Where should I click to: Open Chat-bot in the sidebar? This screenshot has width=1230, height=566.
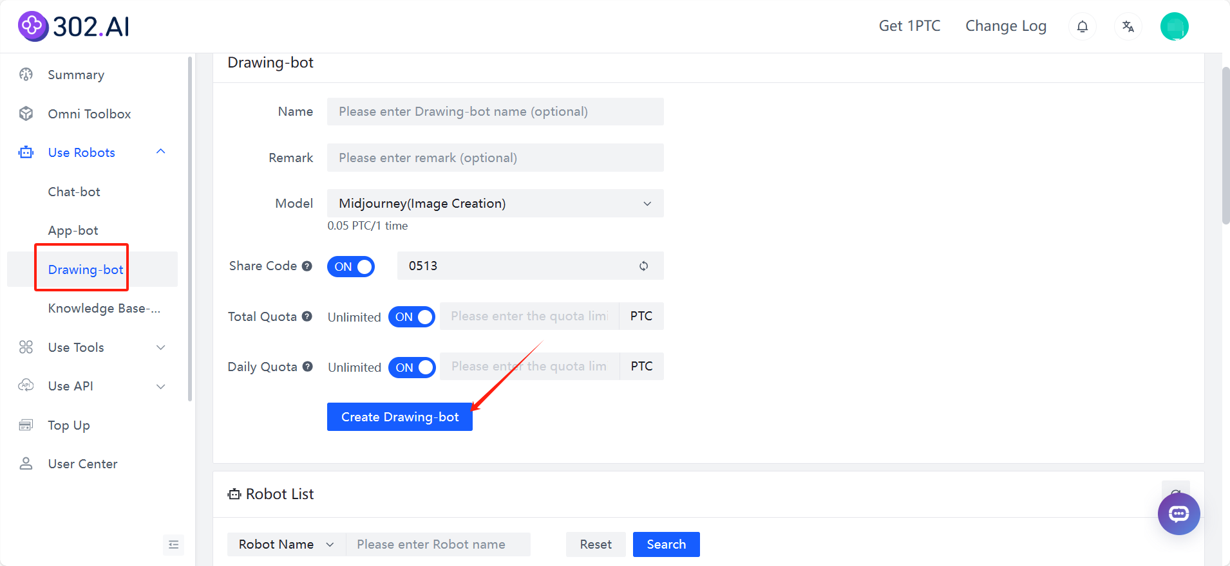click(x=74, y=192)
